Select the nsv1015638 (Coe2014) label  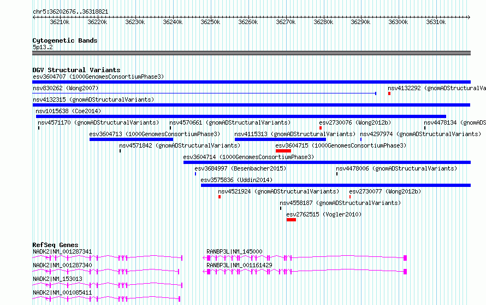tap(68, 111)
